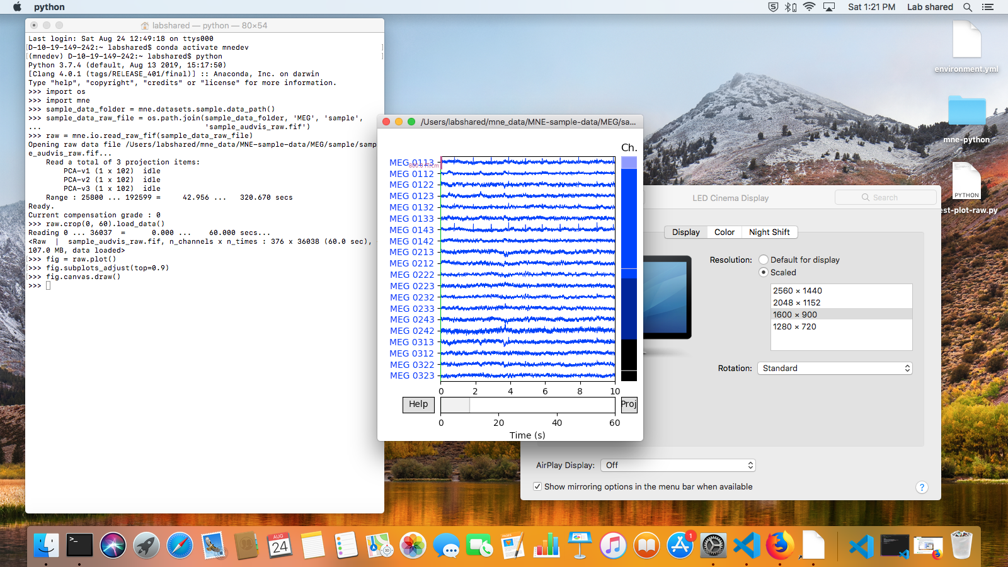The height and width of the screenshot is (567, 1008).
Task: Click the MEG 0243 channel label
Action: coord(411,319)
